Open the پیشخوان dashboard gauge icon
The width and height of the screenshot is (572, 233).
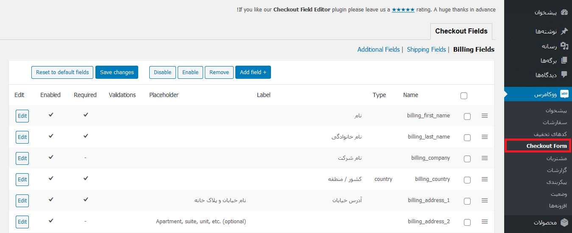[564, 12]
